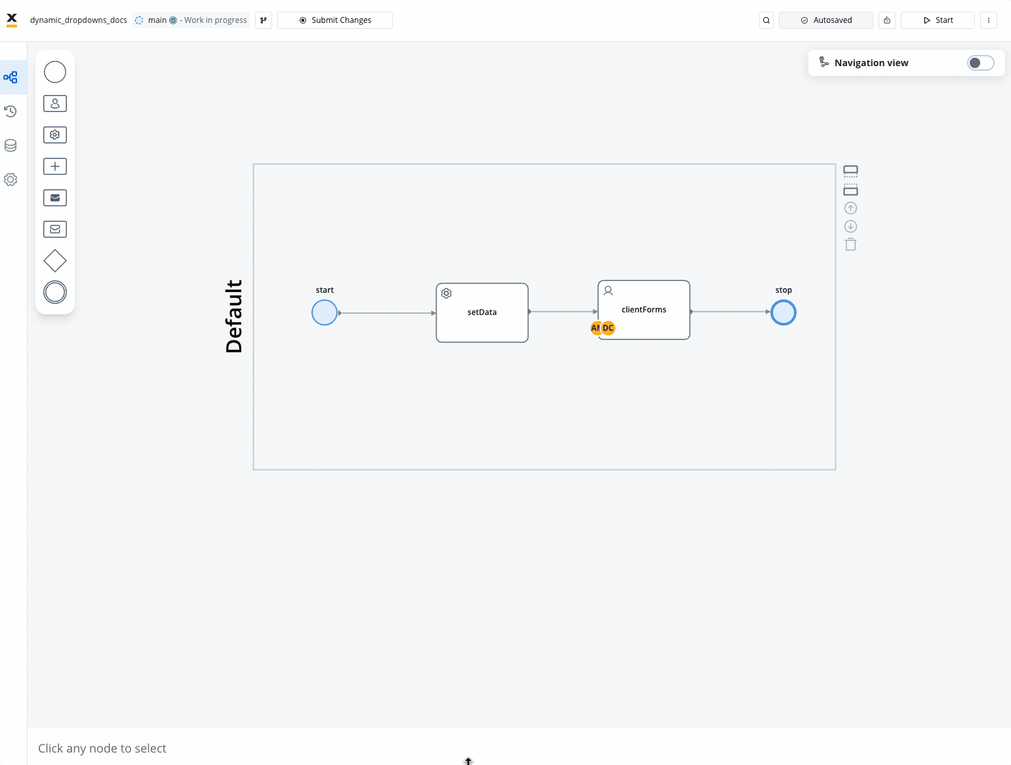Select the filled envelope send message icon

[x=55, y=198]
